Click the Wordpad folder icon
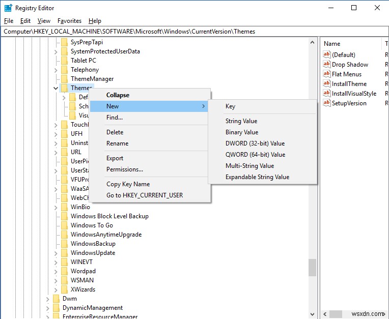Image resolution: width=389 pixels, height=319 pixels. pyautogui.click(x=64, y=271)
